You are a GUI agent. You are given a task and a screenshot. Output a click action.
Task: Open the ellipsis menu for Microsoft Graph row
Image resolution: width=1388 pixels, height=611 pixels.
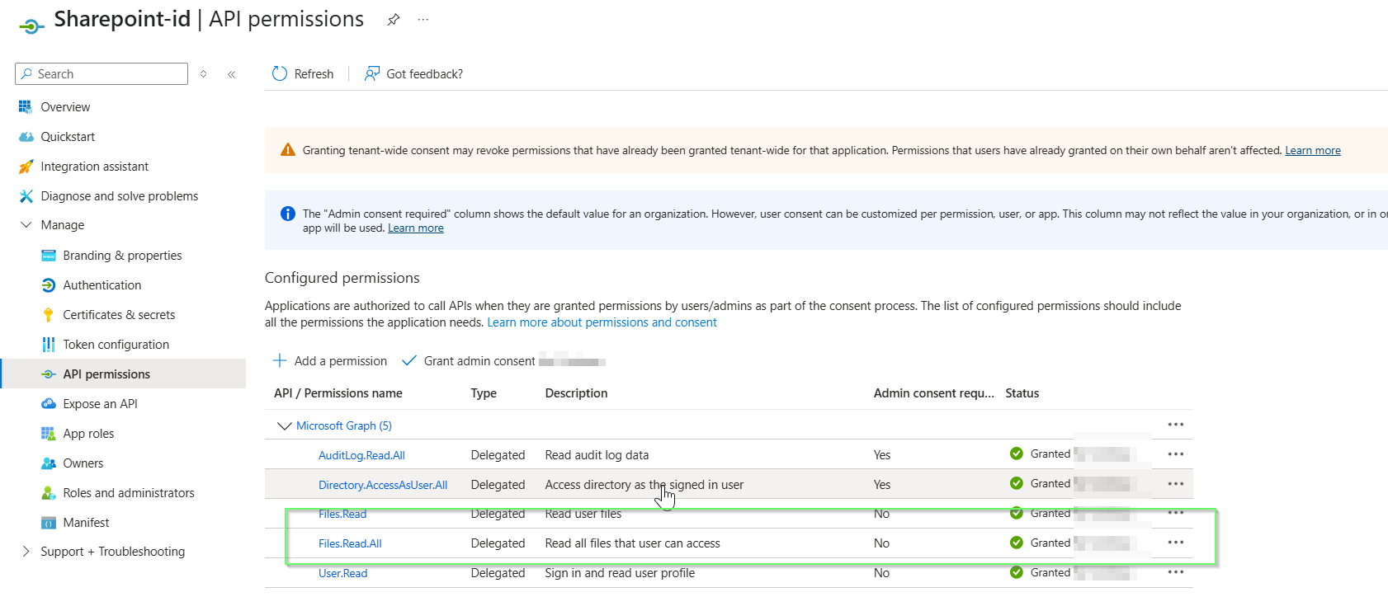coord(1176,425)
